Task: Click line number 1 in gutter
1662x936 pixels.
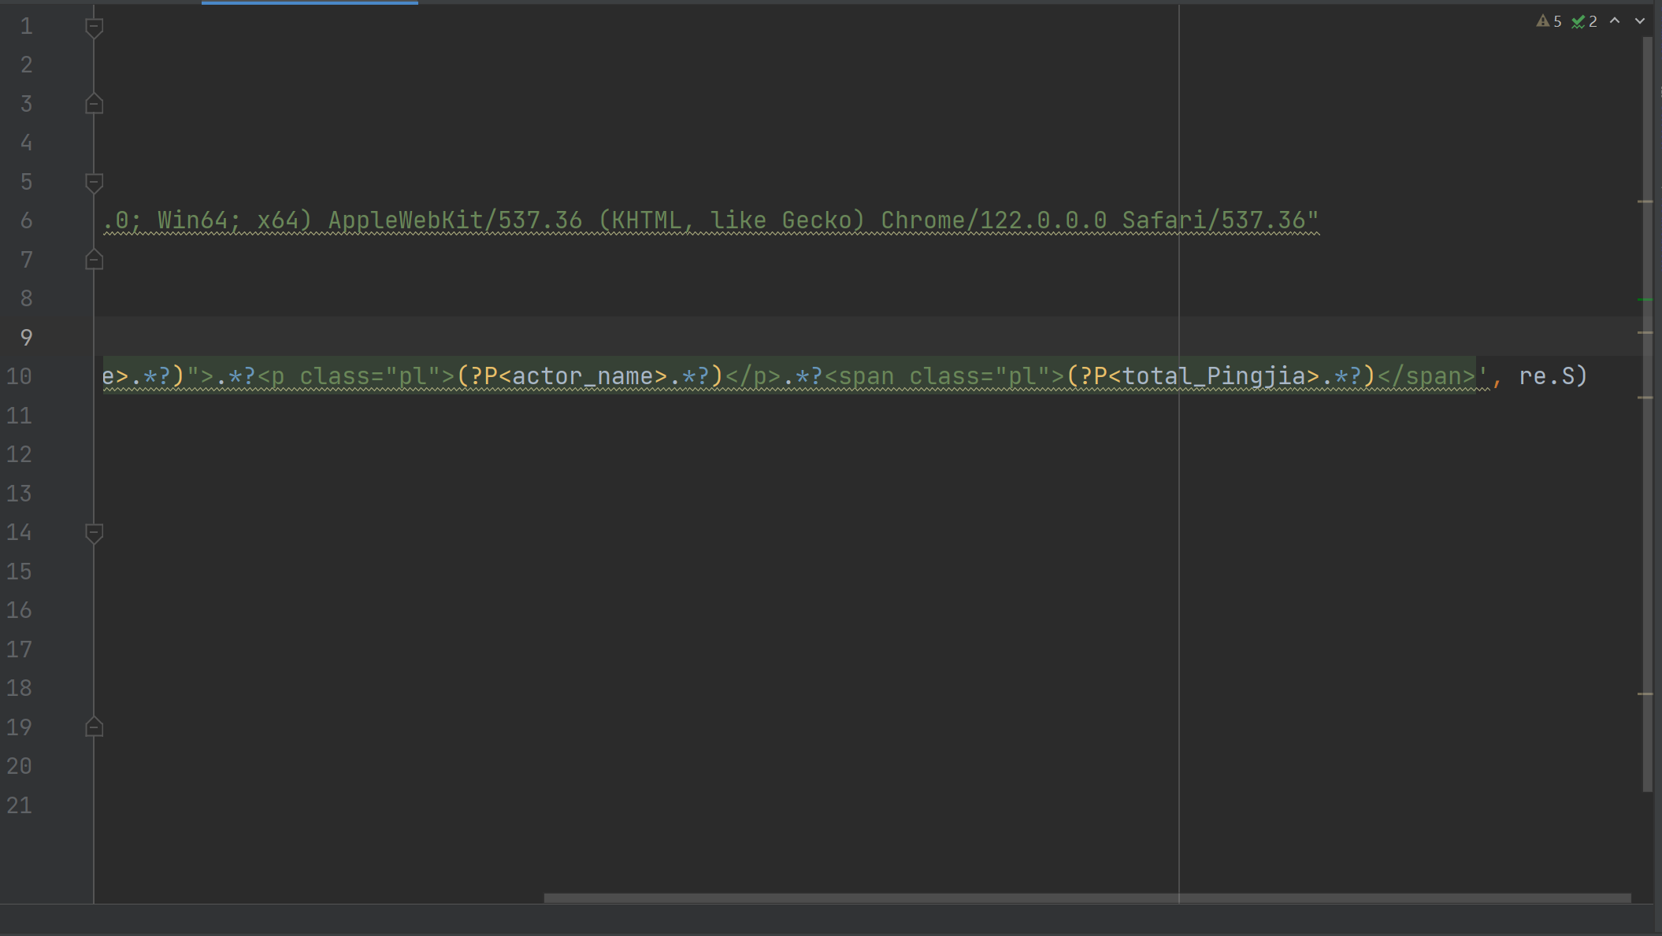Action: 26,27
